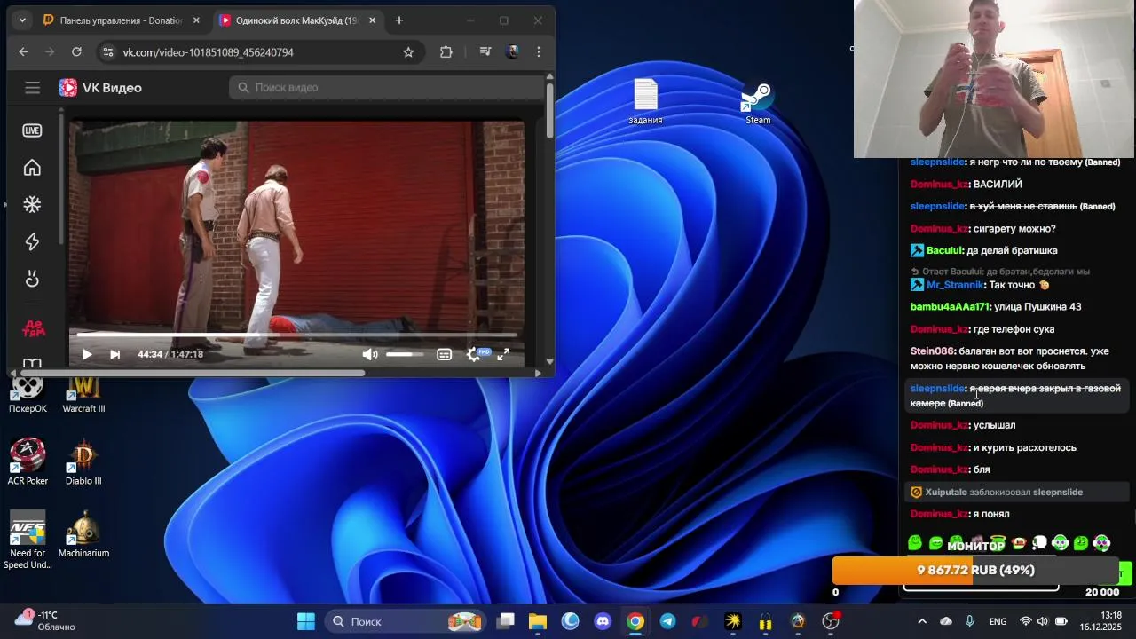Open a new Chrome tab

point(399,20)
